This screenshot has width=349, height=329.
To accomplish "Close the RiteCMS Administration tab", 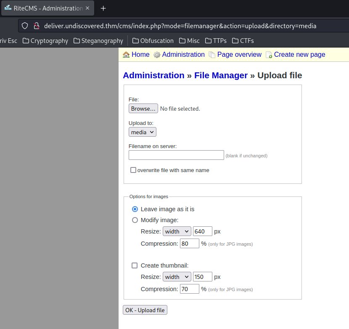I will point(87,8).
